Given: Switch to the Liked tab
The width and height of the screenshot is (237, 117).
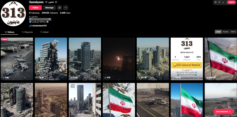Looking at the screenshot, I should click(44, 32).
